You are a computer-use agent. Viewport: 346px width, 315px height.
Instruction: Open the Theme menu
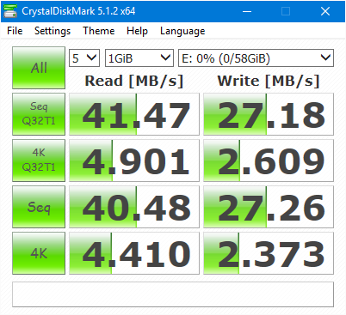pos(99,31)
